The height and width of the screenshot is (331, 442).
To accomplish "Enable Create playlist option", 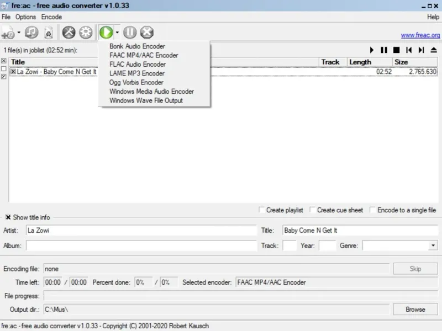I will 261,210.
